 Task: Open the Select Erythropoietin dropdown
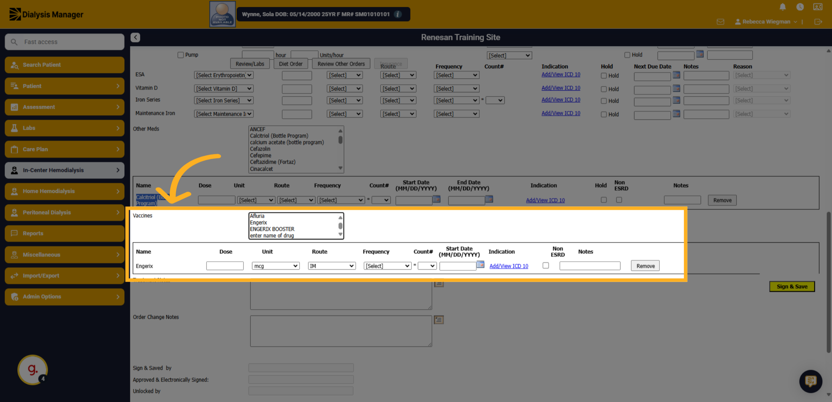(x=224, y=75)
